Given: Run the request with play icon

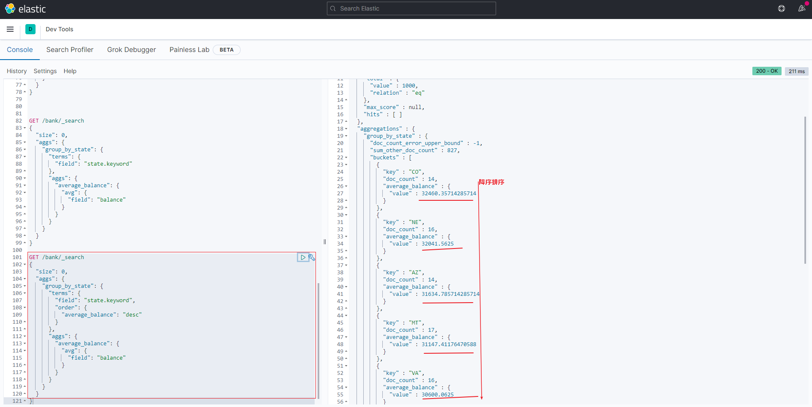Looking at the screenshot, I should [x=303, y=257].
